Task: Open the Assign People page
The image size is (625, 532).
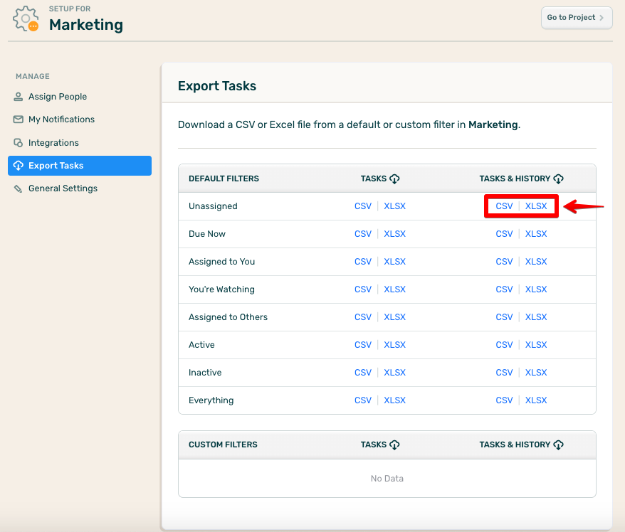Action: (x=80, y=97)
